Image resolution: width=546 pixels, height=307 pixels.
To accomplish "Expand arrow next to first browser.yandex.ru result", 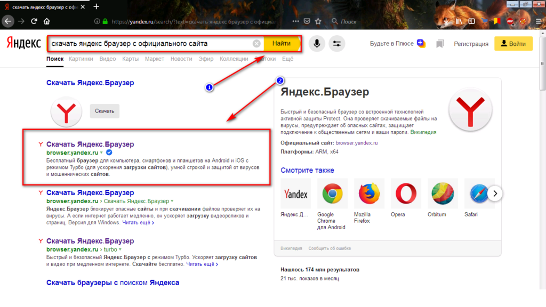I will (101, 153).
